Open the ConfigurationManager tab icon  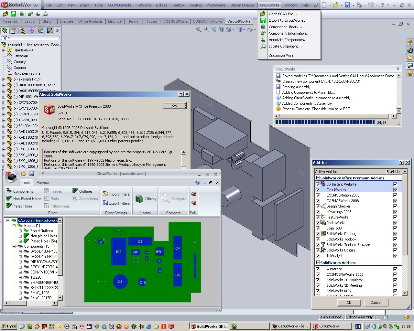coord(23,30)
